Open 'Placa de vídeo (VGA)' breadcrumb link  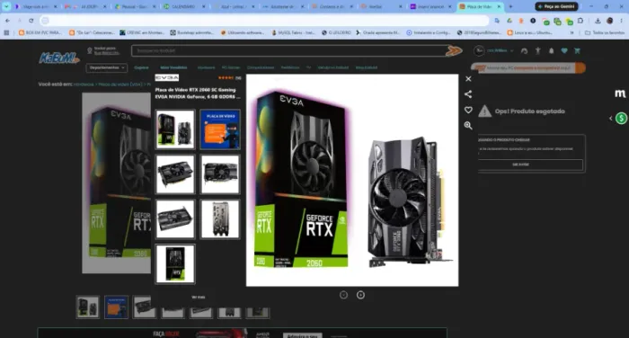[120, 84]
